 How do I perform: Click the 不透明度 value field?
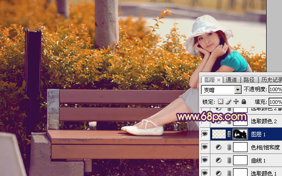275,89
